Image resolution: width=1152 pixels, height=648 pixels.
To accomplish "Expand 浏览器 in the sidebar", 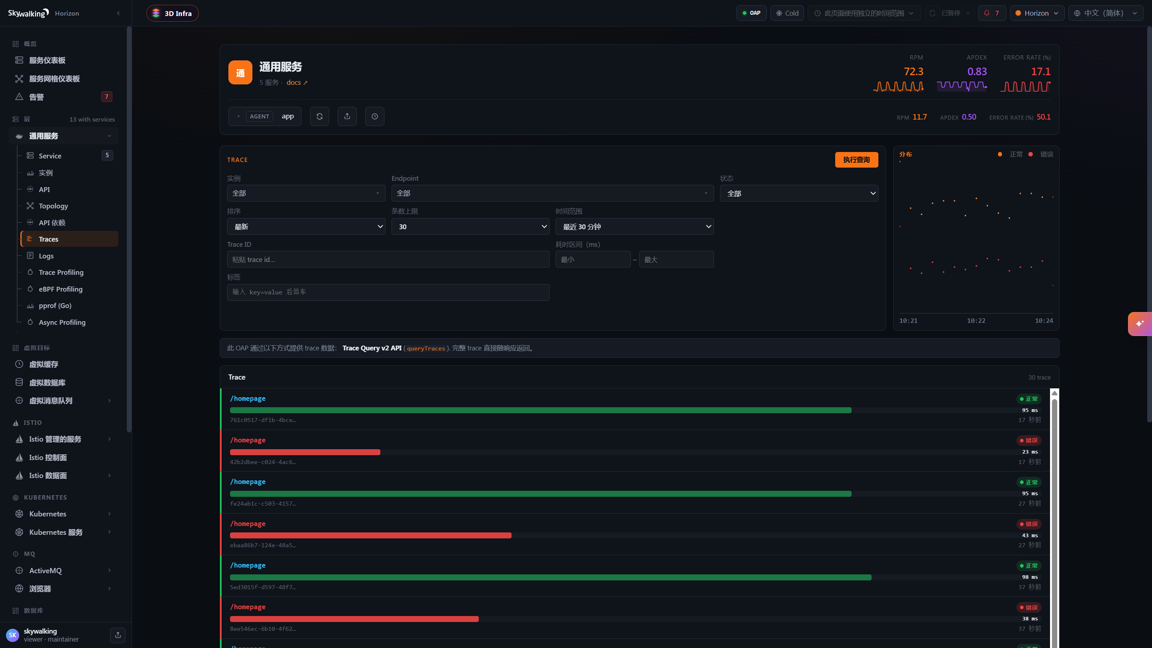I will [64, 588].
